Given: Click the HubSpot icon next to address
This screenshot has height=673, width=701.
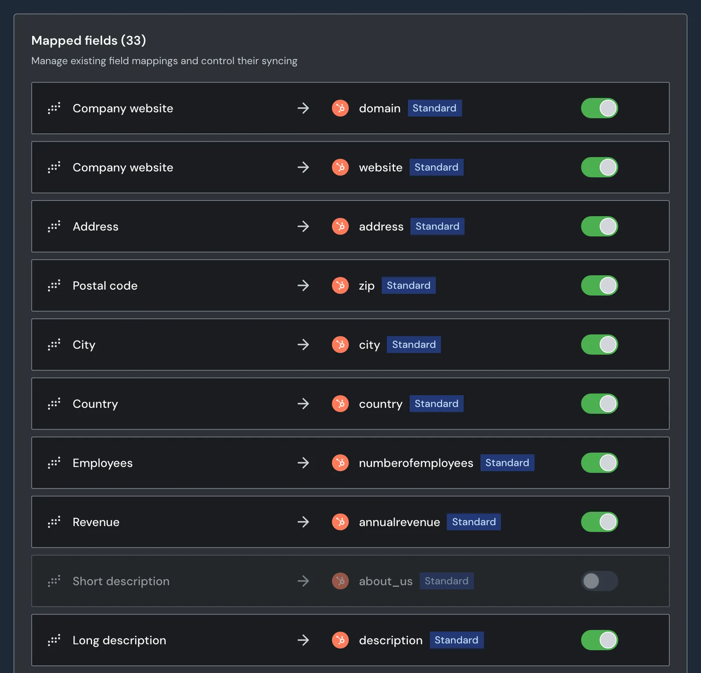Looking at the screenshot, I should [340, 227].
